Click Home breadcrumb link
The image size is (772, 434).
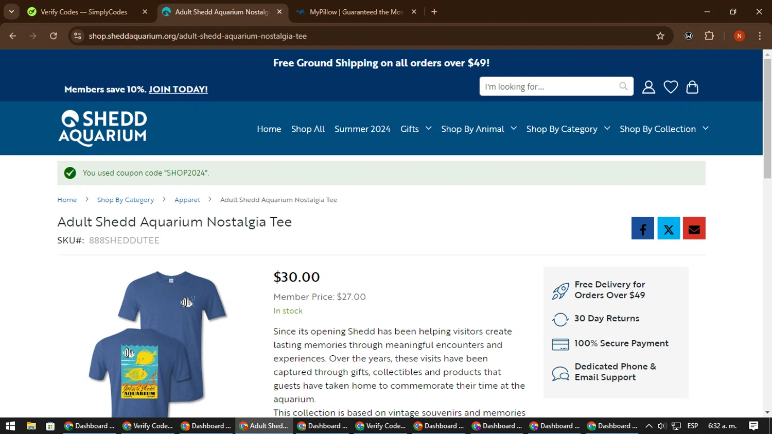[x=67, y=200]
